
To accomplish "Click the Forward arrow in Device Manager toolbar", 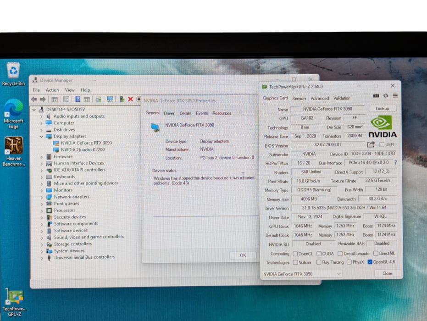I will pos(43,100).
